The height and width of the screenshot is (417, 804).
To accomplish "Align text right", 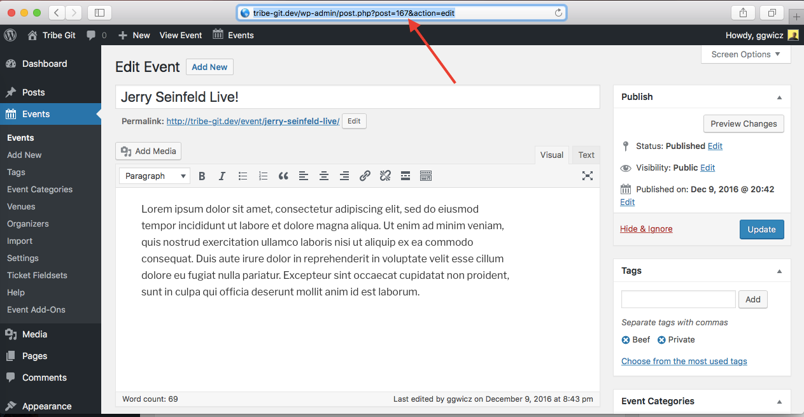I will click(344, 176).
